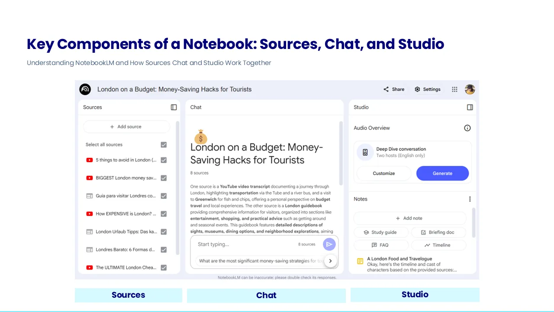Toggle the Select all sources checkbox

pyautogui.click(x=164, y=145)
